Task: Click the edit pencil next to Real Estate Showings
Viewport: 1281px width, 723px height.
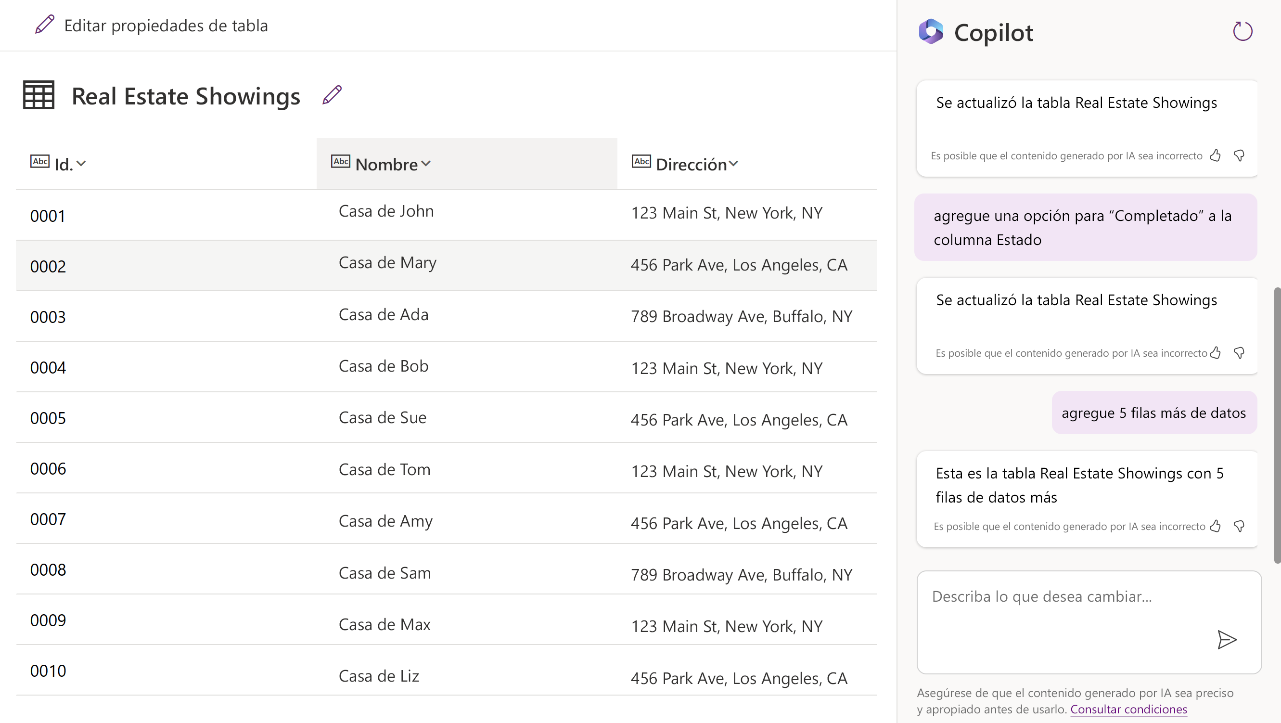Action: pyautogui.click(x=332, y=95)
